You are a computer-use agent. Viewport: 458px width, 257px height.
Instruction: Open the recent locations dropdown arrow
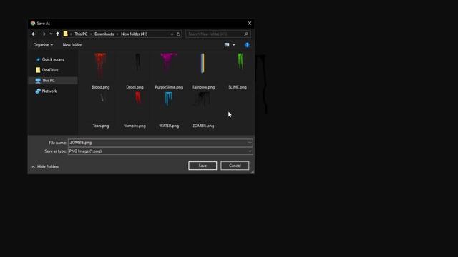[x=51, y=34]
